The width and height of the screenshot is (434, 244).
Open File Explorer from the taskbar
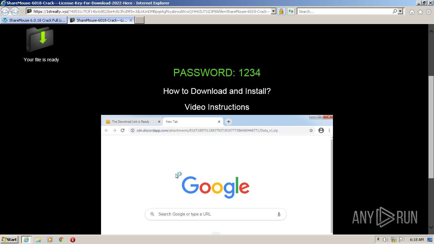pos(38,240)
